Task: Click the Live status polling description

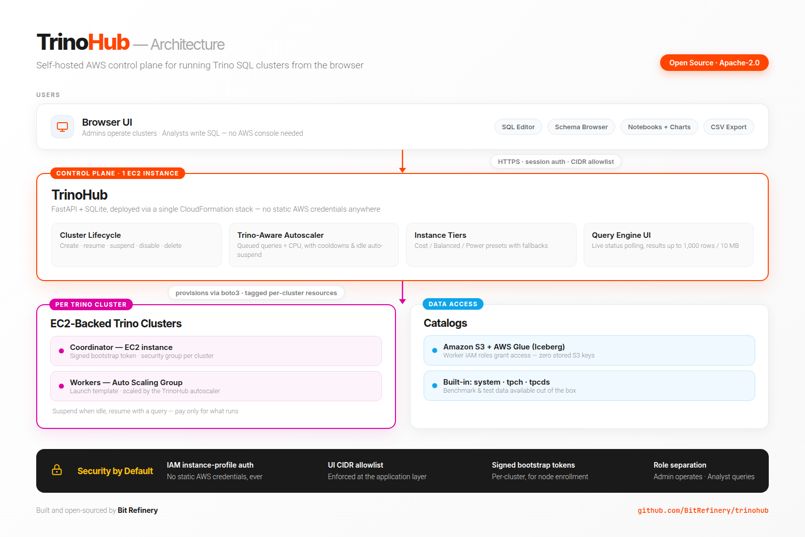Action: tap(665, 246)
